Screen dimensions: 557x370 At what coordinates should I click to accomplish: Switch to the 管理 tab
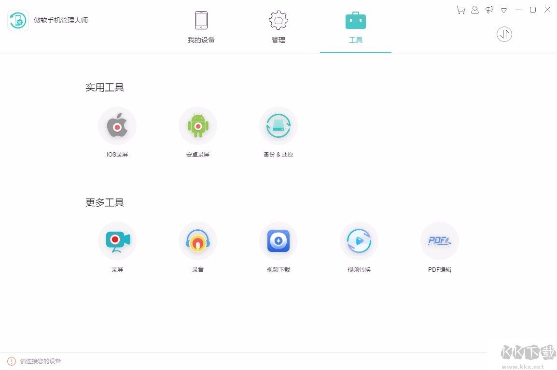point(278,27)
